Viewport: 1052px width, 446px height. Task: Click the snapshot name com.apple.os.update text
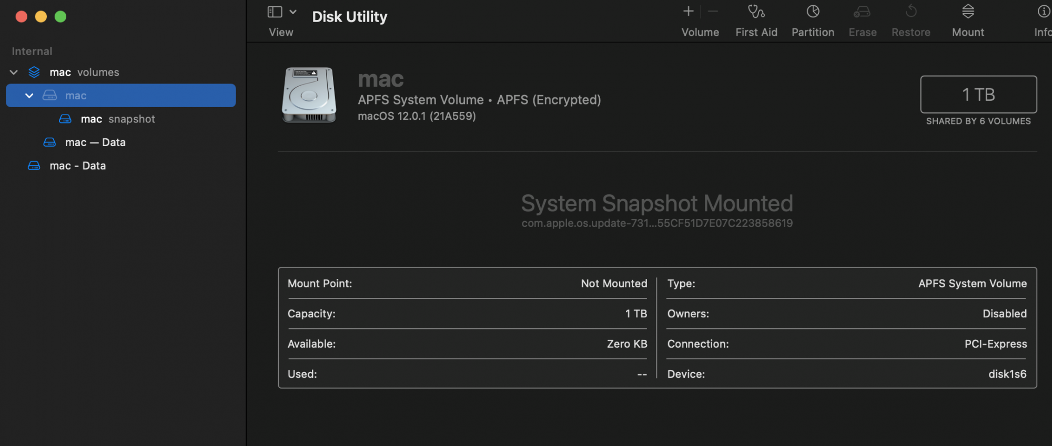tap(657, 223)
